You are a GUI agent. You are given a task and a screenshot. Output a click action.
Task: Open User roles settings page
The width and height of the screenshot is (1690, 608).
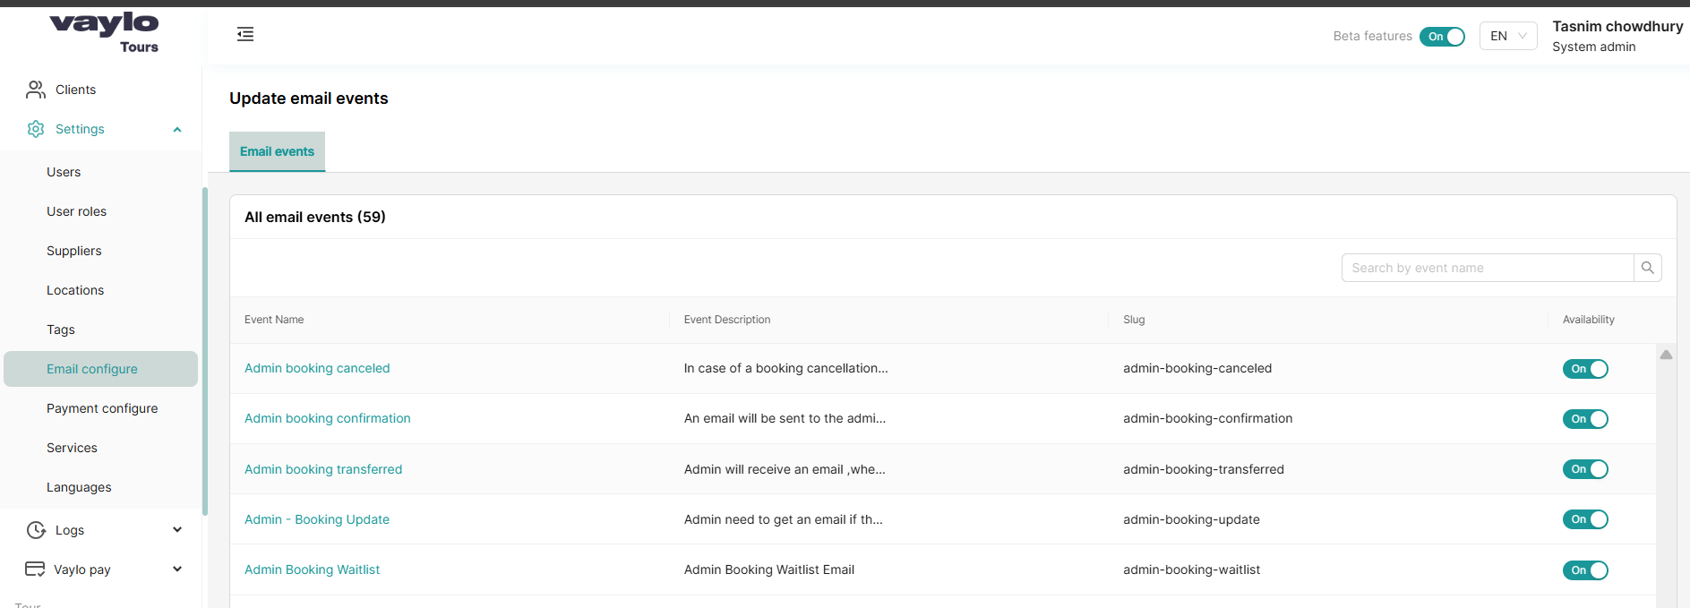coord(76,211)
